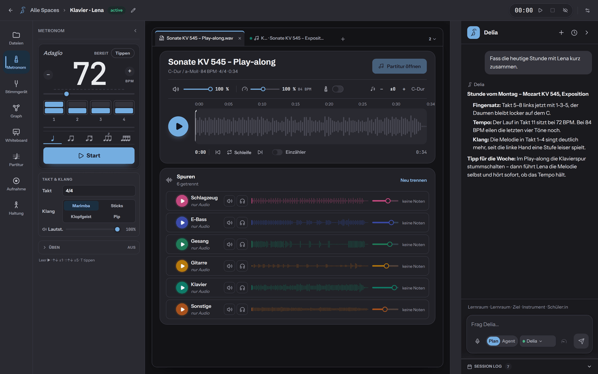Mute the Gesang track
The image size is (598, 374).
pyautogui.click(x=229, y=245)
